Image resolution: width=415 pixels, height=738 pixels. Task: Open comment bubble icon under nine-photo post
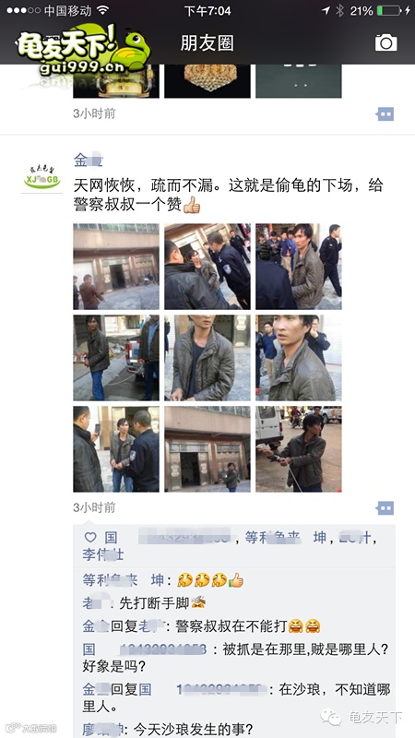tap(385, 508)
